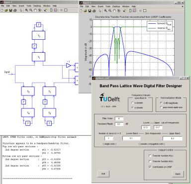Minimize the filter designer GUI window
The width and height of the screenshot is (191, 184).
(181, 78)
